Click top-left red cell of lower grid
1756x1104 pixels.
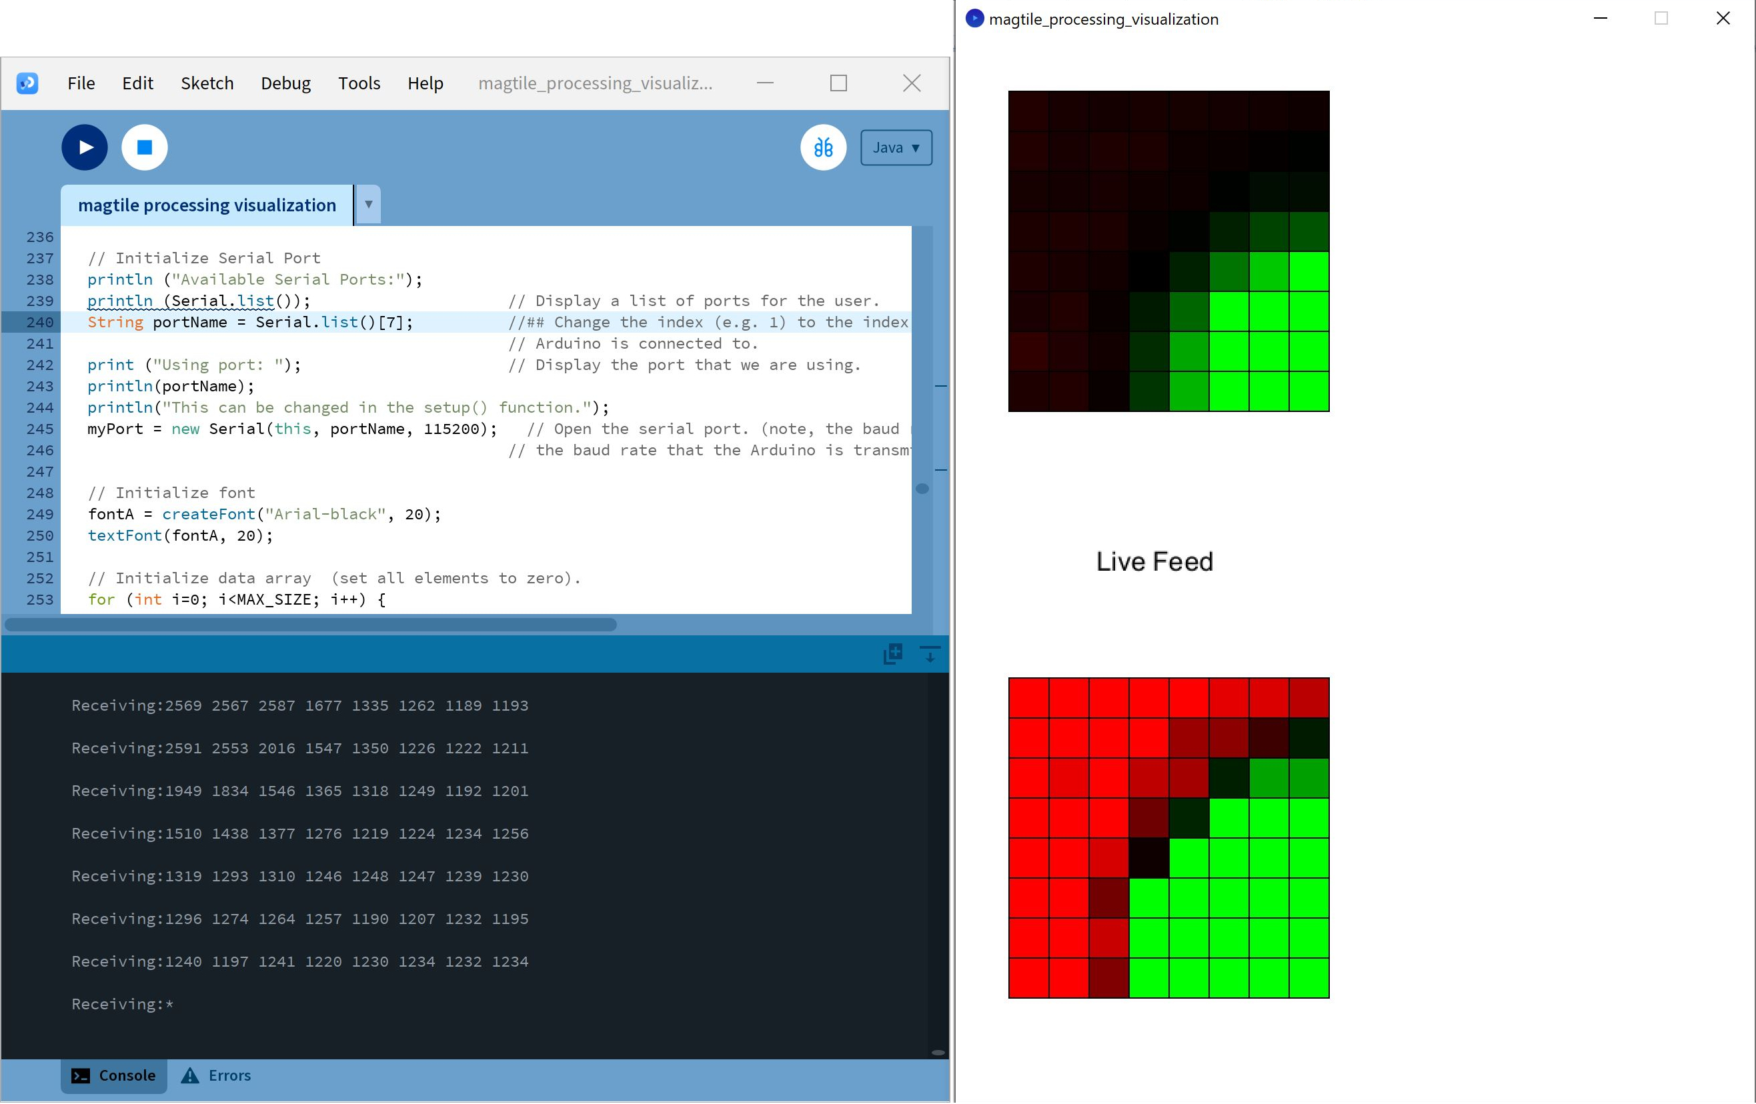(1028, 698)
